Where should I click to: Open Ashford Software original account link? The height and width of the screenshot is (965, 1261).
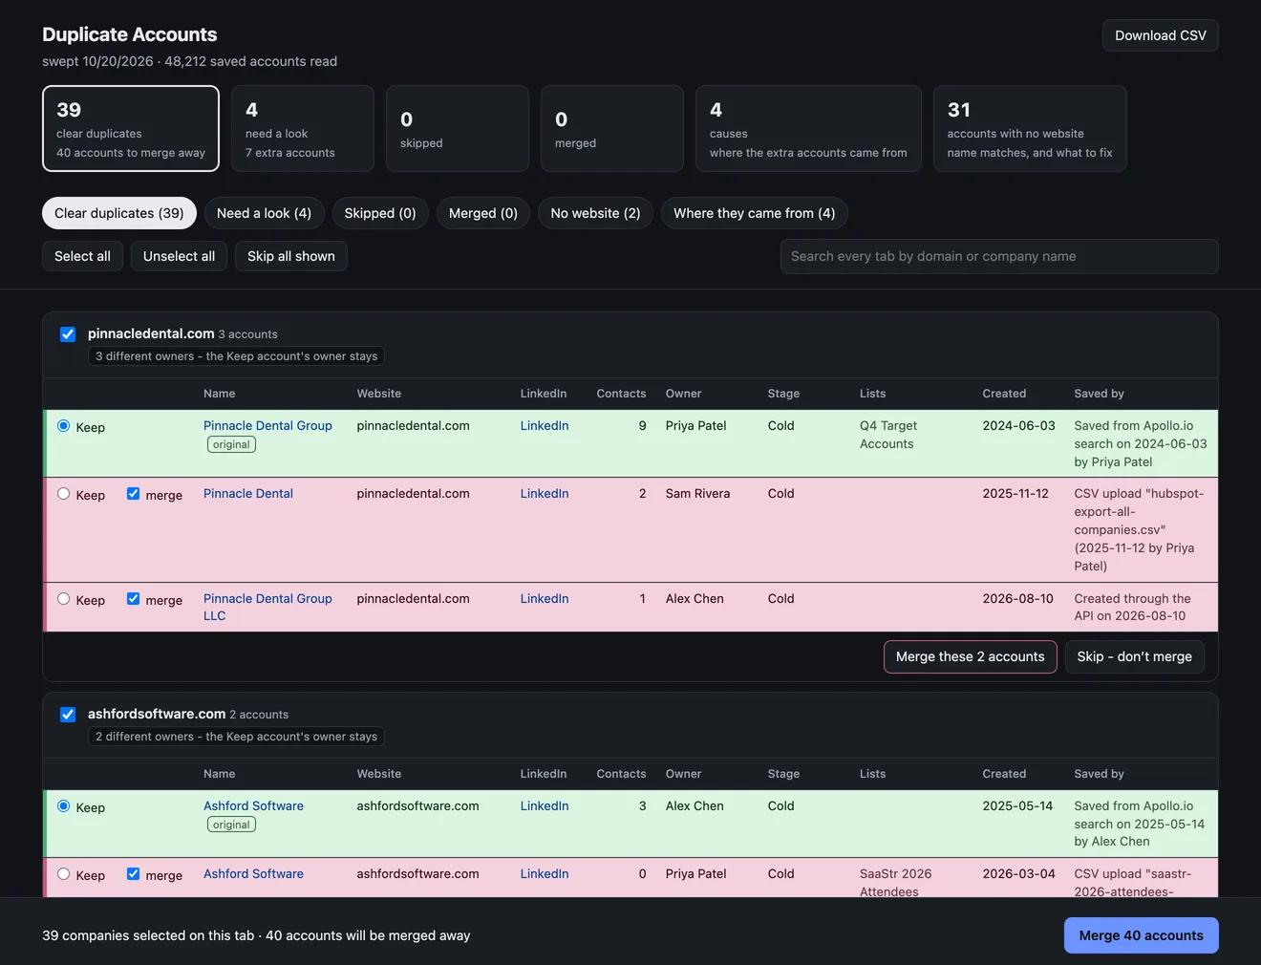pyautogui.click(x=253, y=806)
